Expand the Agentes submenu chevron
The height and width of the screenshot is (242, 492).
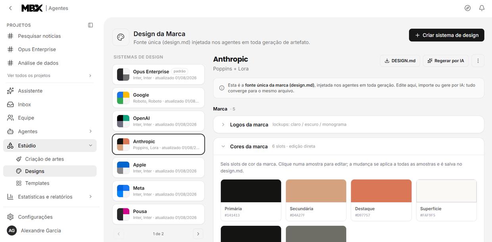pyautogui.click(x=90, y=131)
